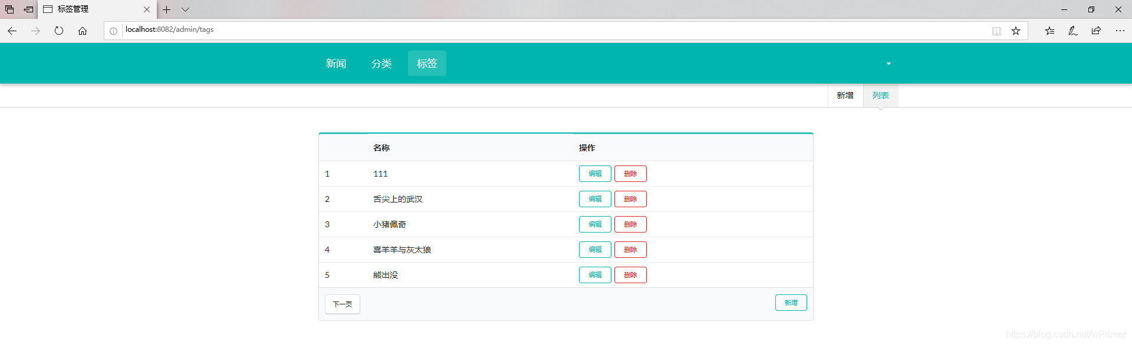Open the add notes pen icon
1132x345 pixels.
[x=1073, y=31]
